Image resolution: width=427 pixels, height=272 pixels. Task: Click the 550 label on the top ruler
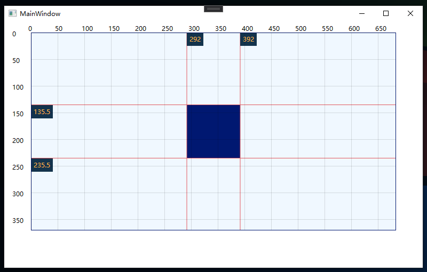327,29
